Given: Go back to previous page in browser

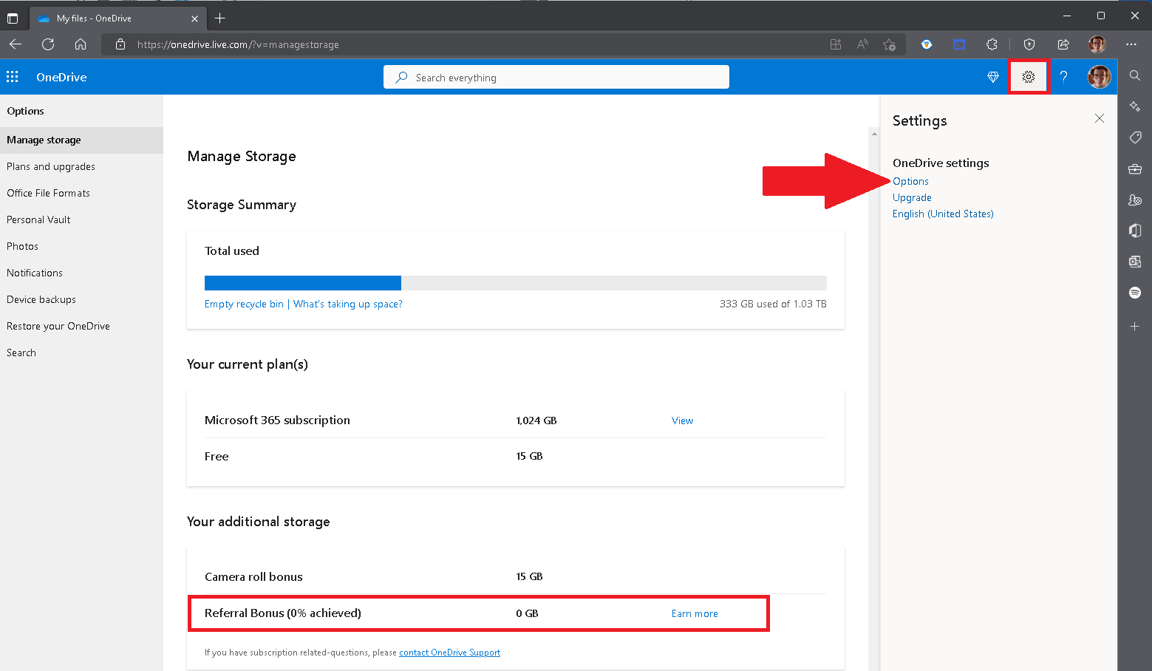Looking at the screenshot, I should click(16, 44).
